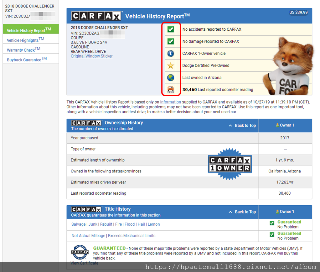Click Guaranteed checkmark in Not Actual Mileage row

point(272,234)
